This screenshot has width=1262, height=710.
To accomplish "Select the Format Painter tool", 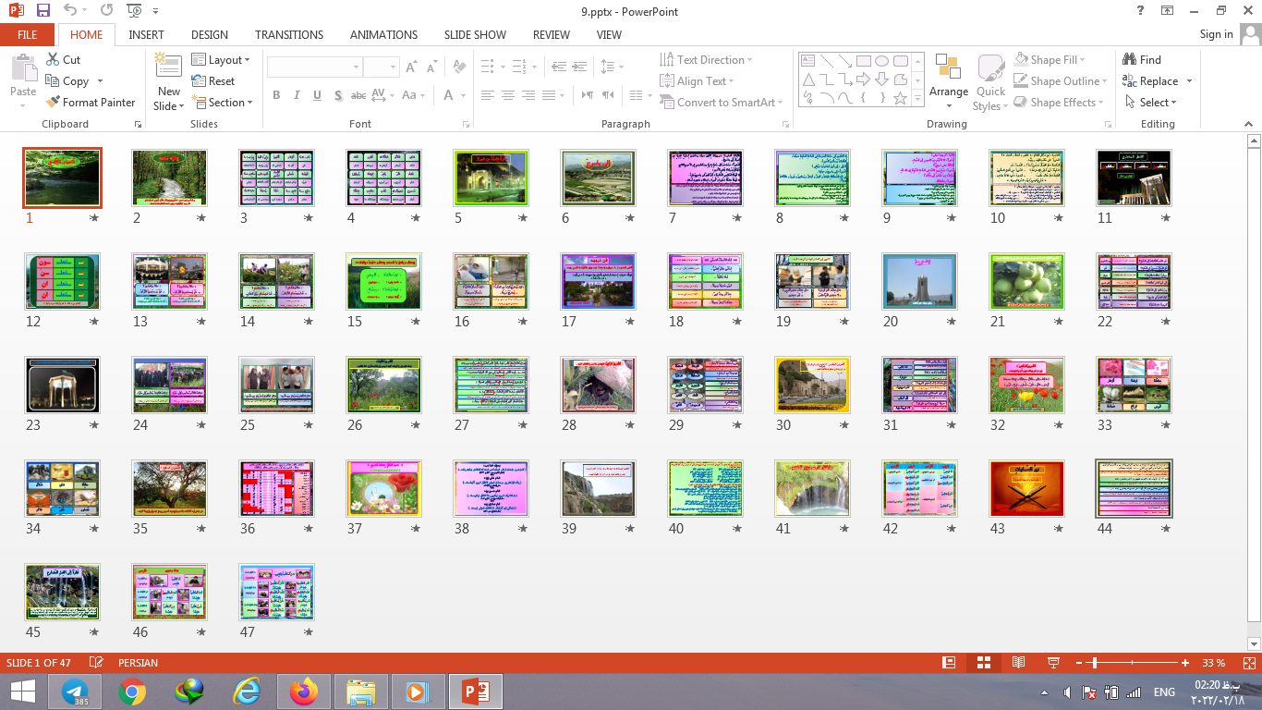I will pos(90,103).
